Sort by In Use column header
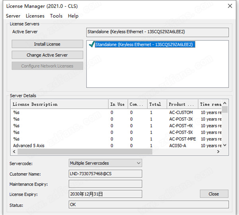The height and width of the screenshot is (215, 239). click(118, 104)
